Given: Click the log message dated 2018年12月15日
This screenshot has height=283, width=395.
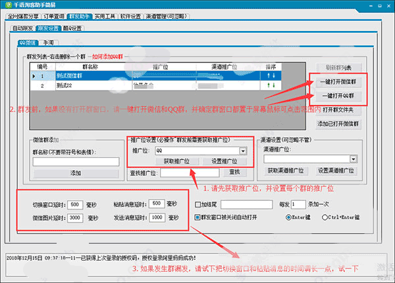Looking at the screenshot, I should [x=101, y=258].
